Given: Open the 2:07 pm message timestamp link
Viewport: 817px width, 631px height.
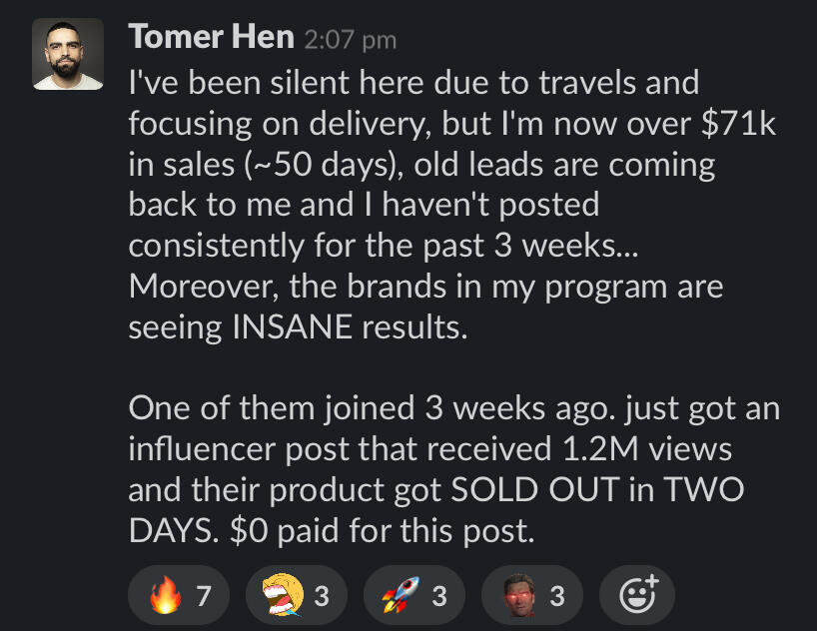Looking at the screenshot, I should [x=350, y=40].
